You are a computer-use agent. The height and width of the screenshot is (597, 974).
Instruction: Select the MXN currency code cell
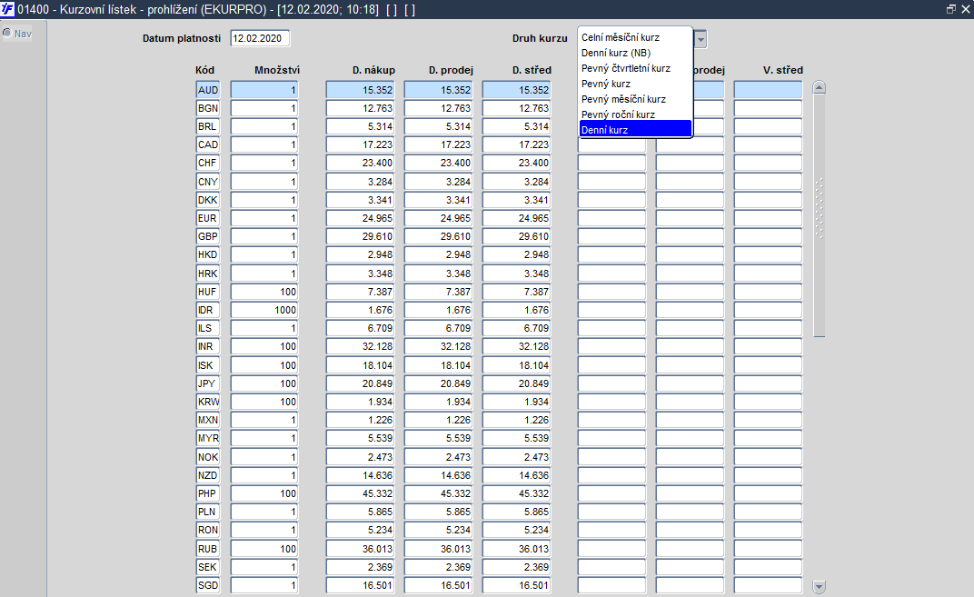tap(207, 420)
